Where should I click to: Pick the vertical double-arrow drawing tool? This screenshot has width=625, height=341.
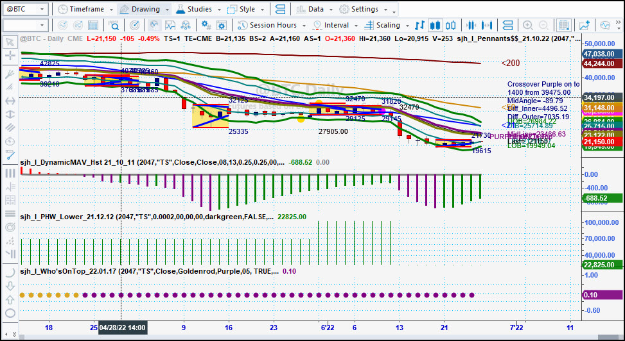pos(10,114)
